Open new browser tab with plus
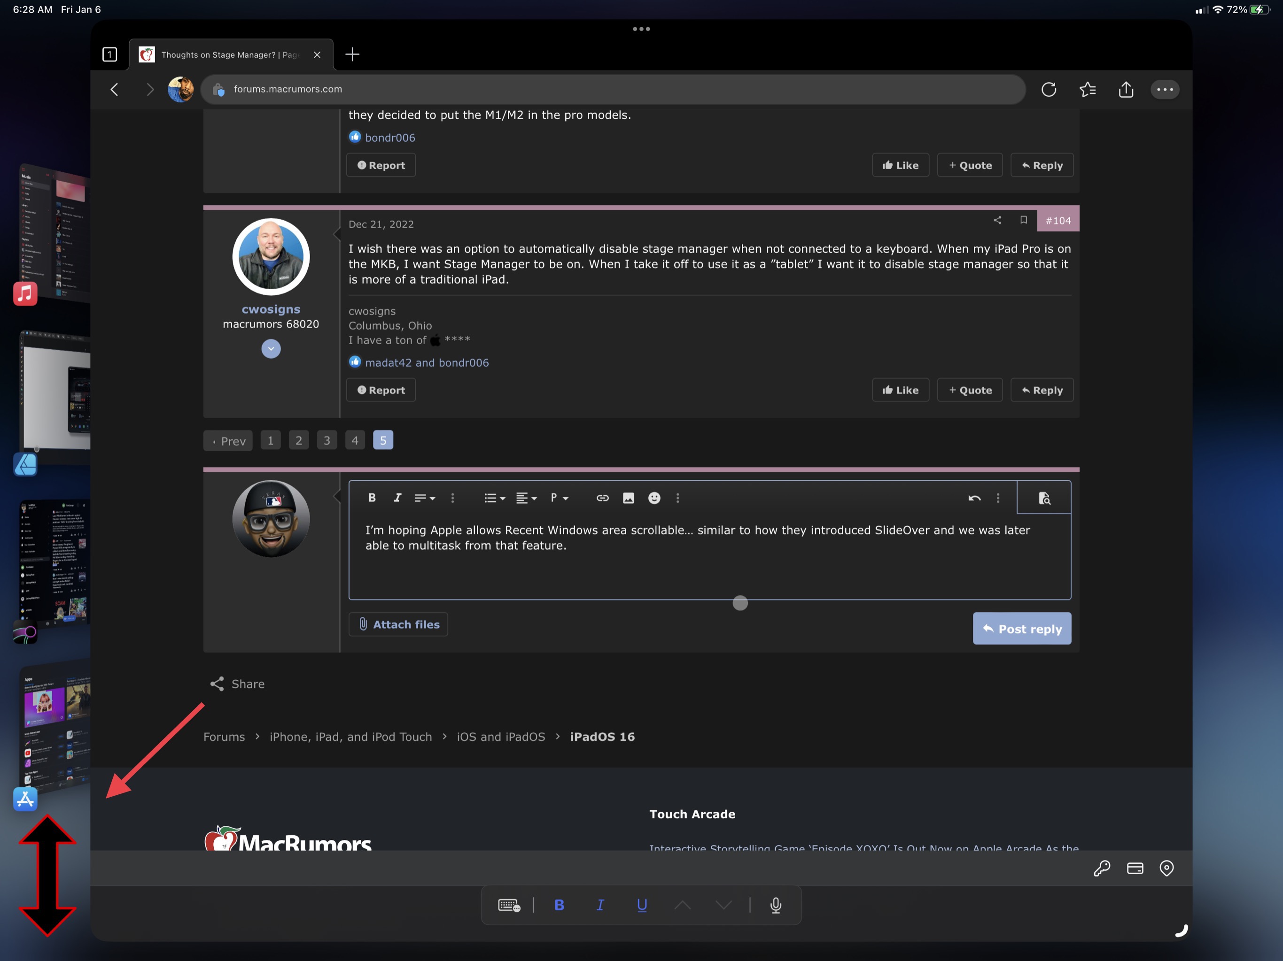Image resolution: width=1283 pixels, height=961 pixels. click(352, 54)
